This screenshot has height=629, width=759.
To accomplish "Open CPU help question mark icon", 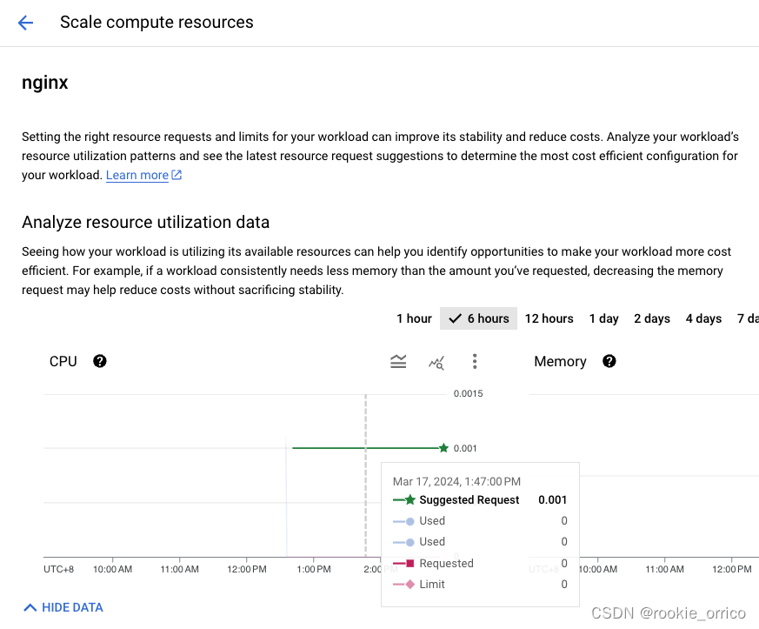I will coord(100,361).
